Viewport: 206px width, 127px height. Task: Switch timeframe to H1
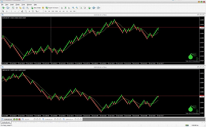click(x=60, y=11)
